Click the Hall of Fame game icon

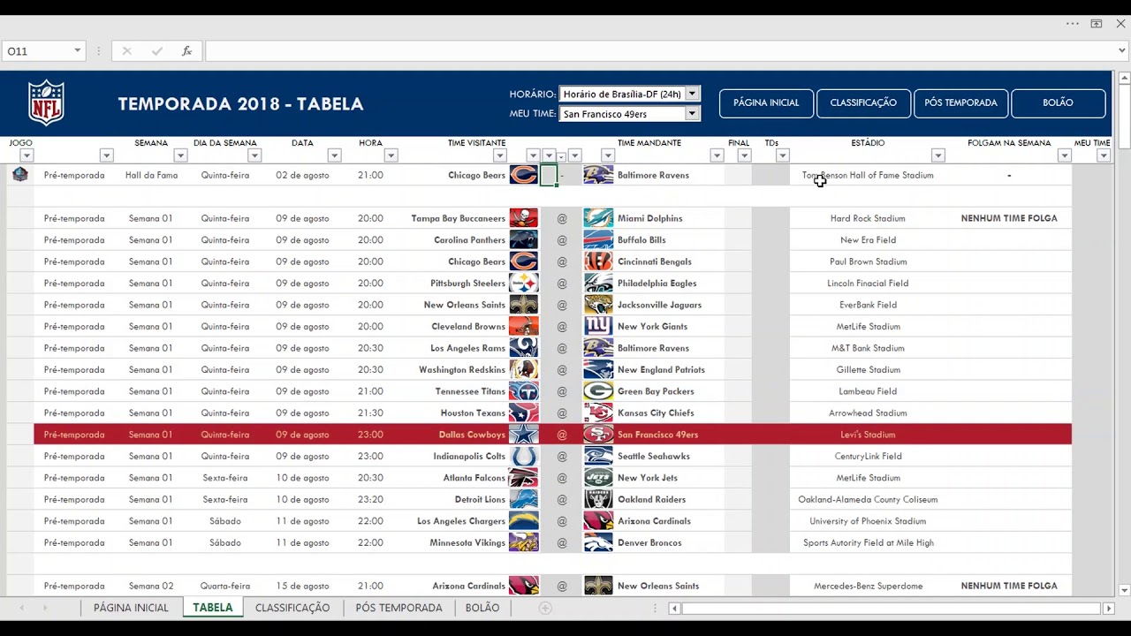20,174
